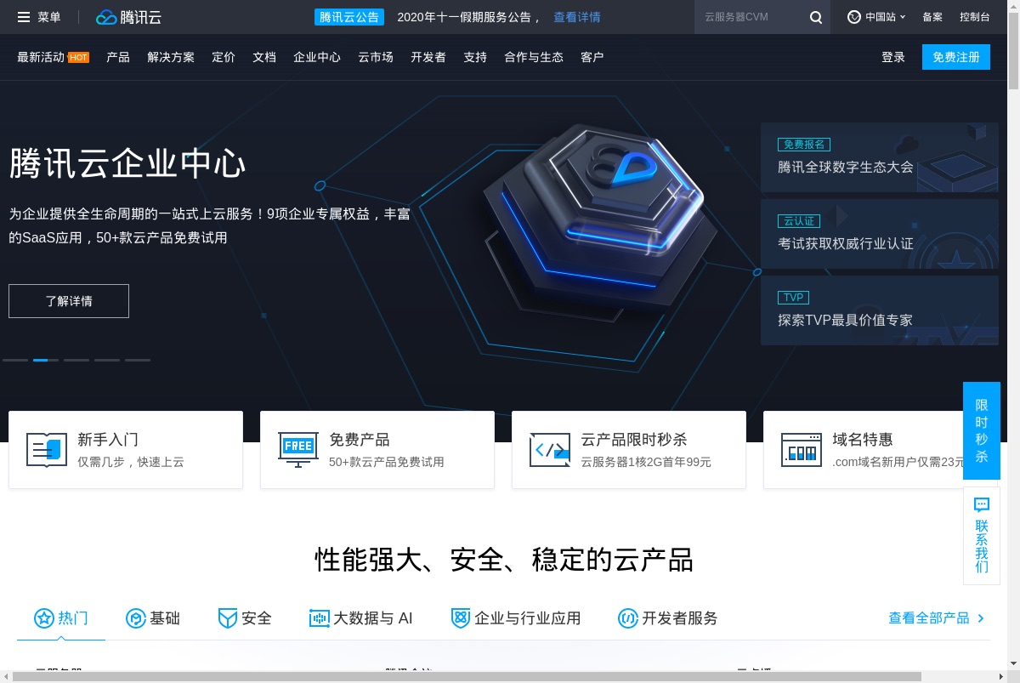The height and width of the screenshot is (683, 1020).
Task: Click the .com domain icon
Action: [802, 450]
